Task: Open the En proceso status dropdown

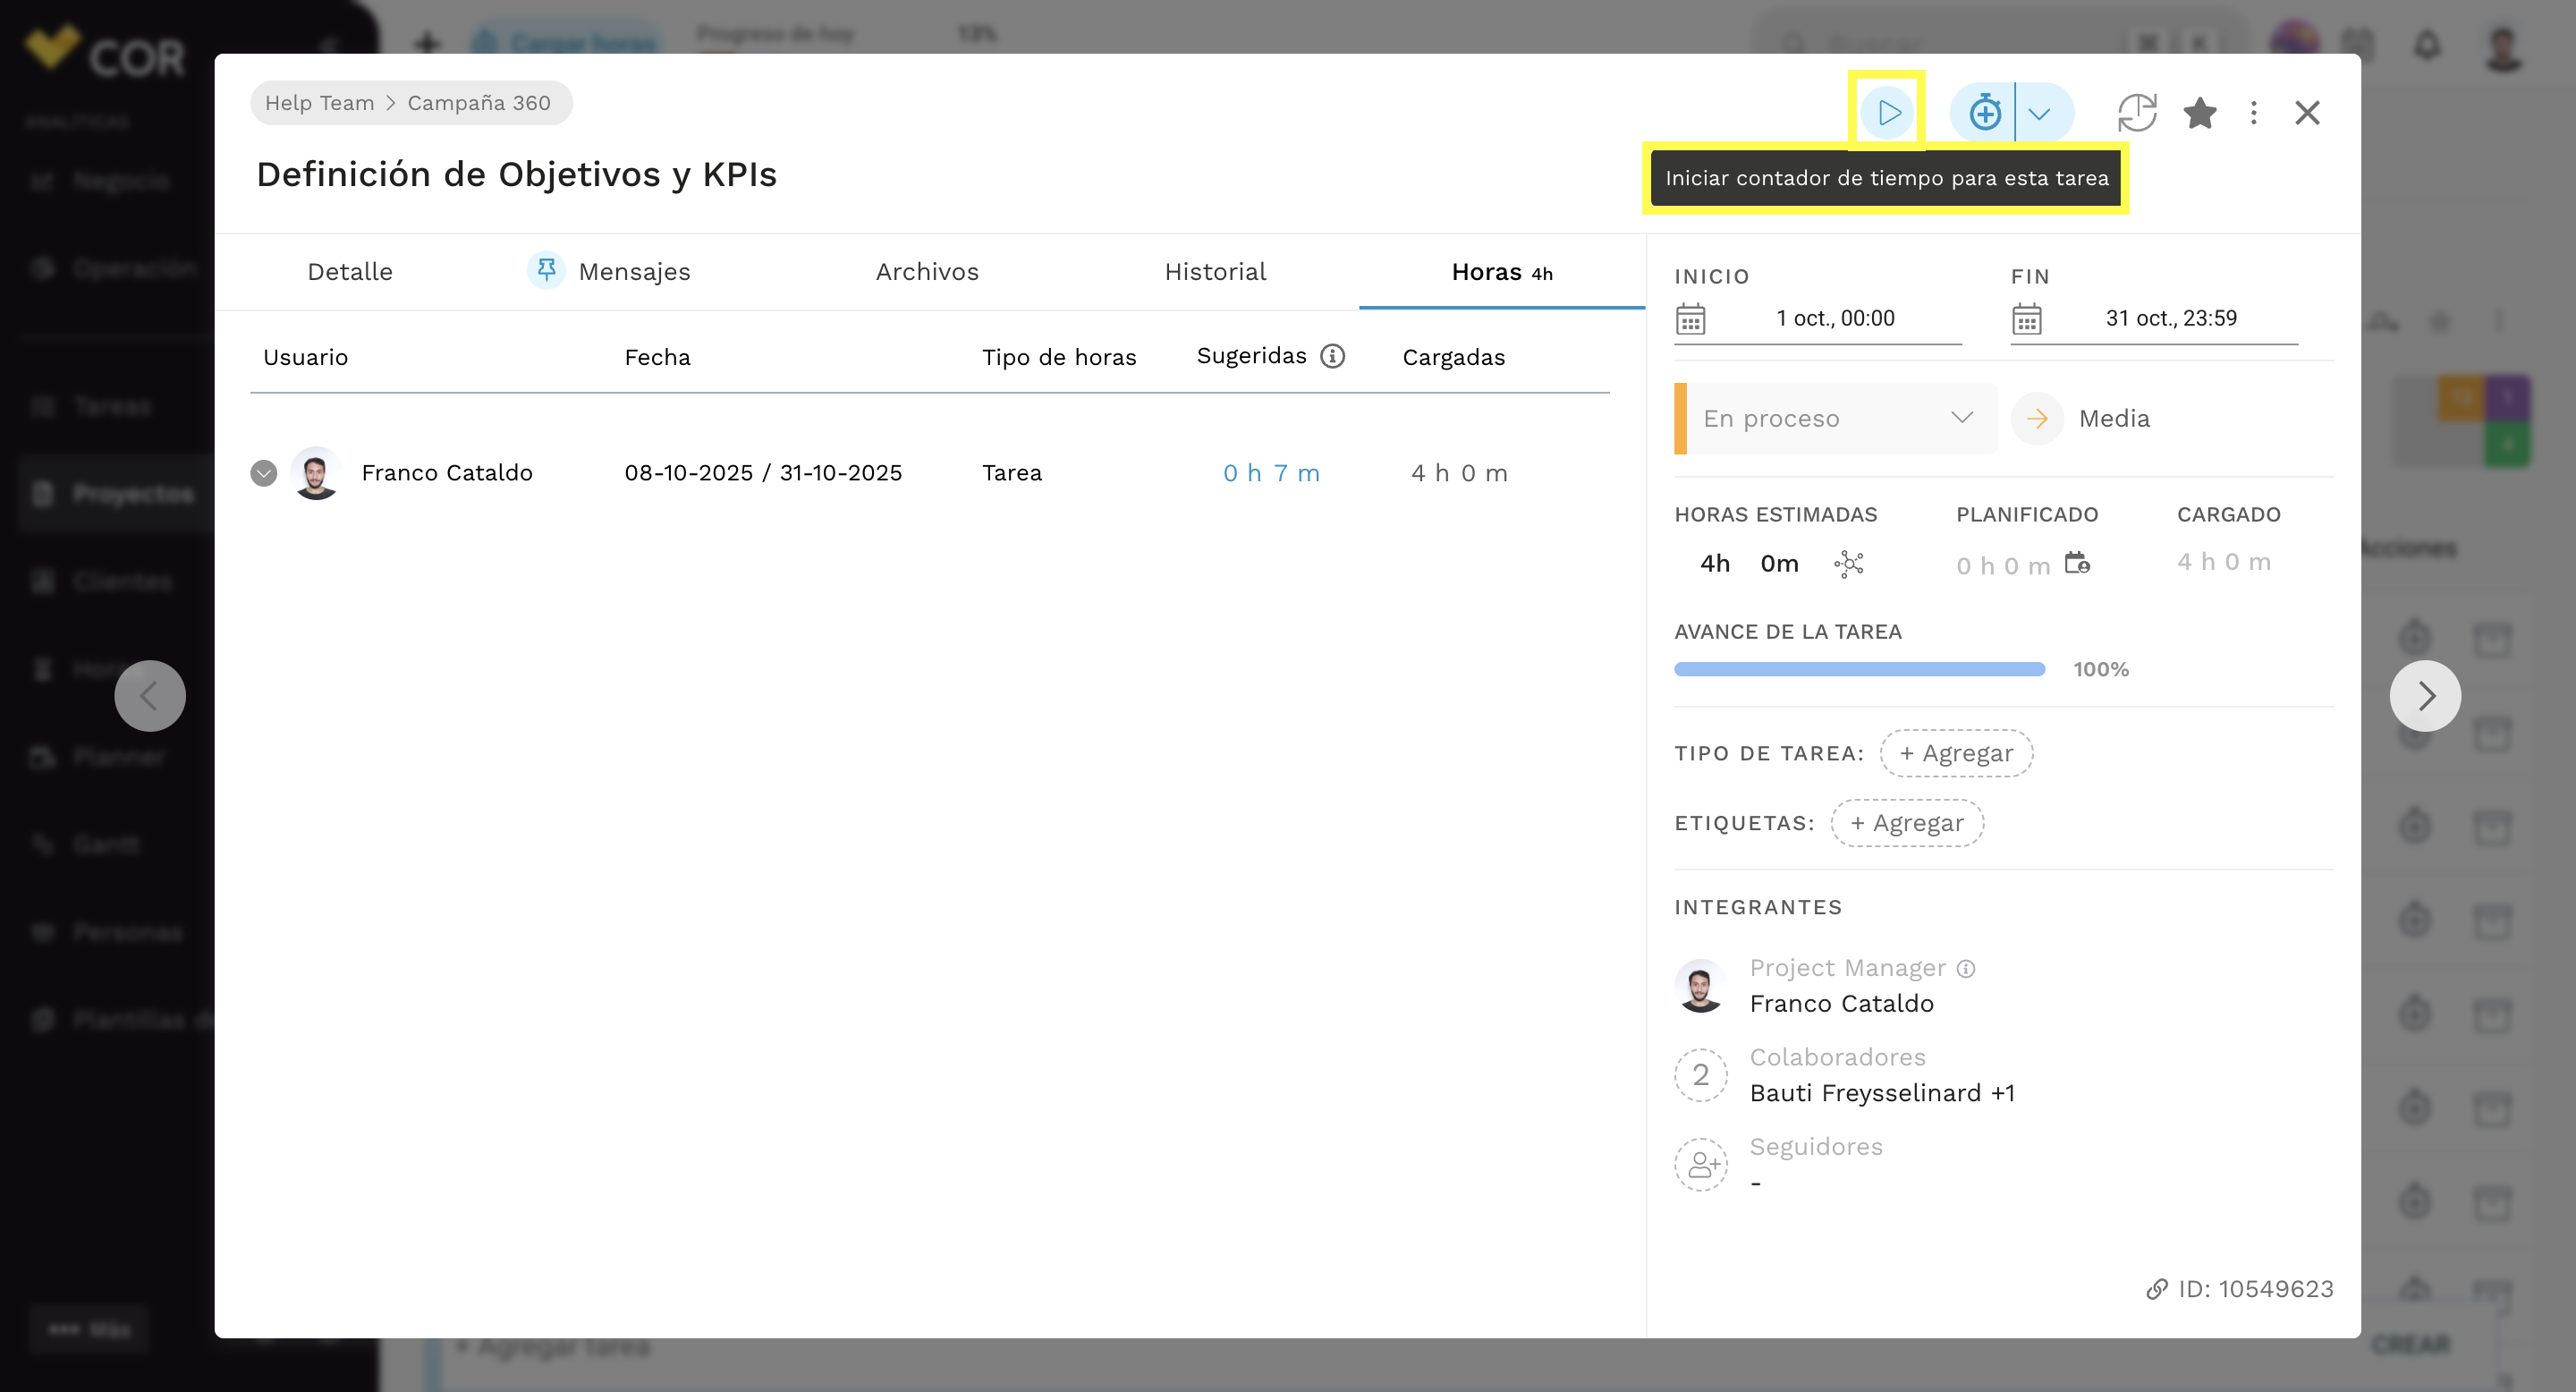Action: (x=1835, y=418)
